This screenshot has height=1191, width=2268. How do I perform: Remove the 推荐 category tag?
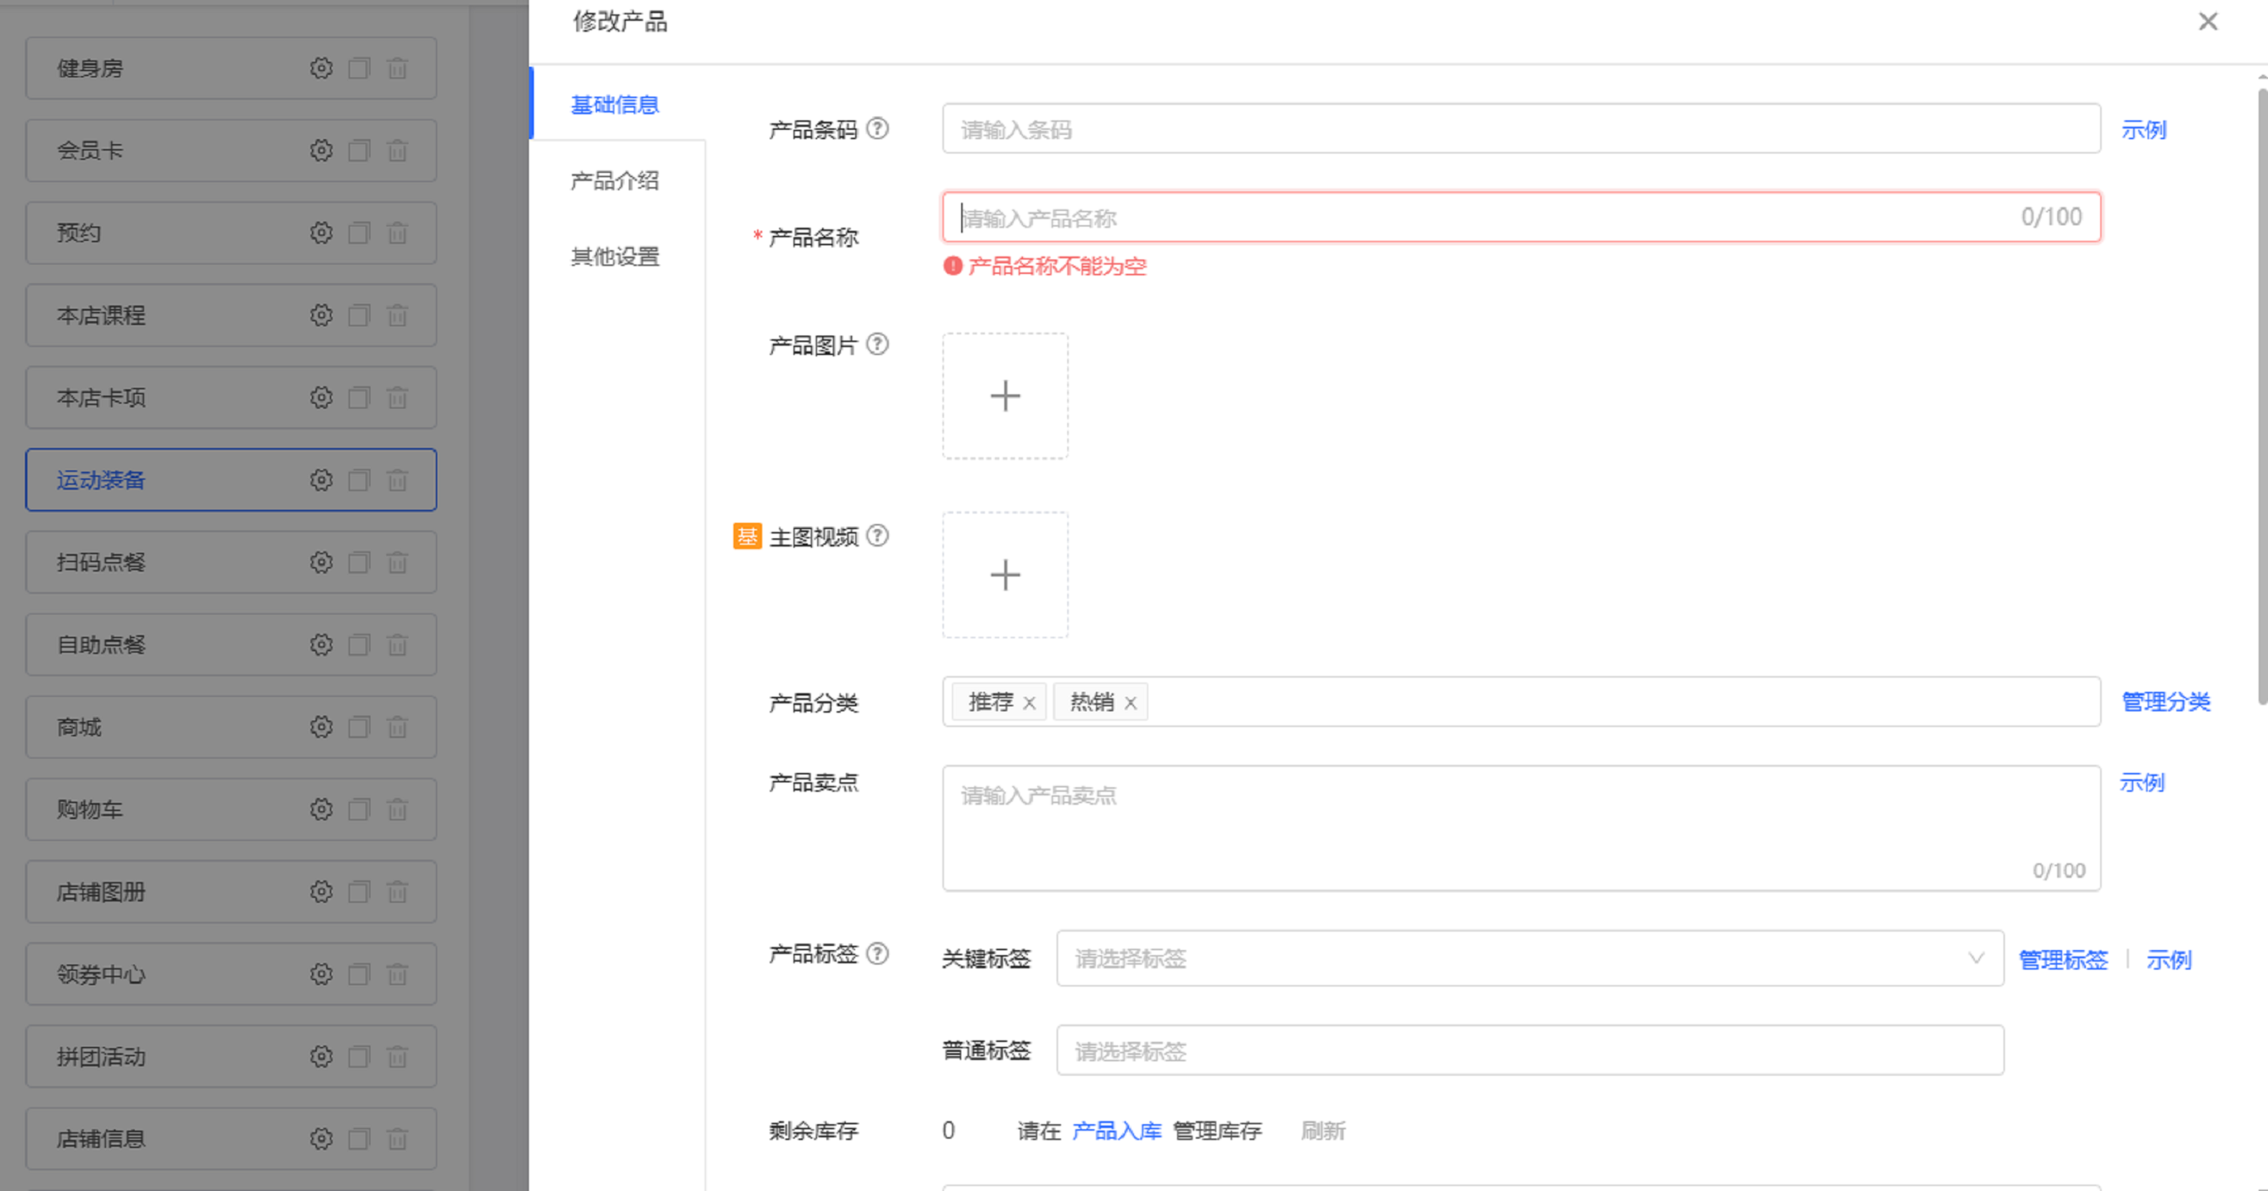(1029, 703)
